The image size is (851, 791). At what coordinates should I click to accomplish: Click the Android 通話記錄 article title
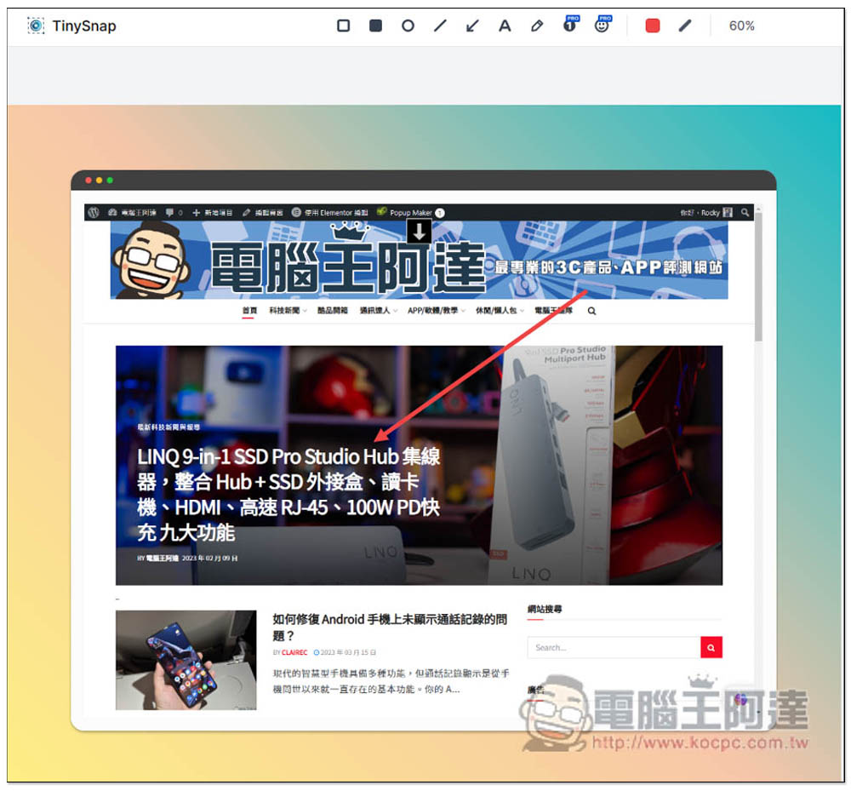click(390, 627)
